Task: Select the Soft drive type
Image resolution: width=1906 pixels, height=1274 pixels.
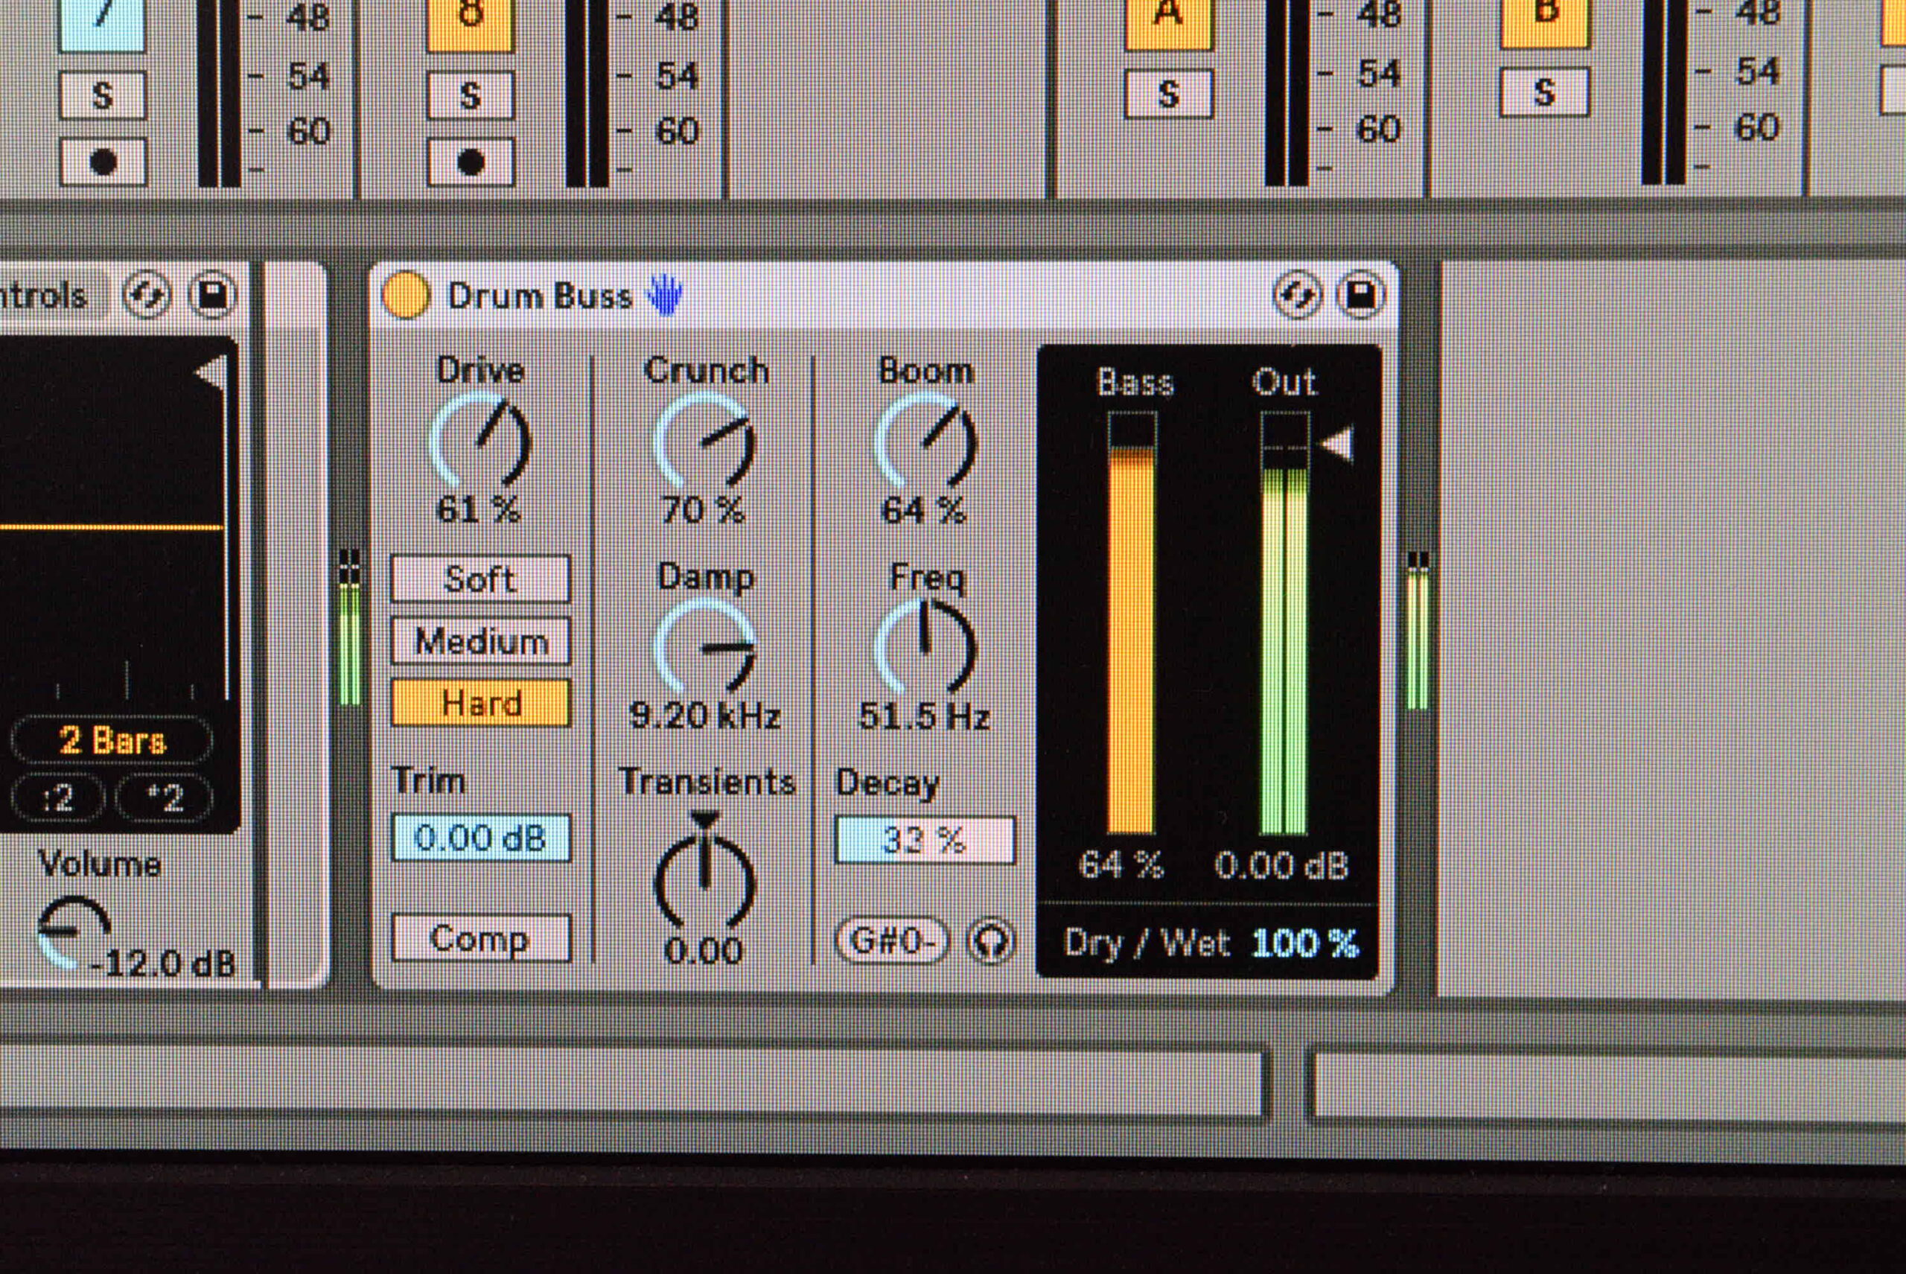Action: click(480, 579)
